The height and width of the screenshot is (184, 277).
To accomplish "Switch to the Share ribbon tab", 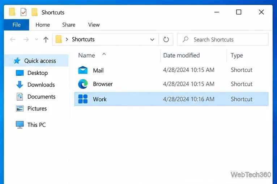I will [x=69, y=25].
